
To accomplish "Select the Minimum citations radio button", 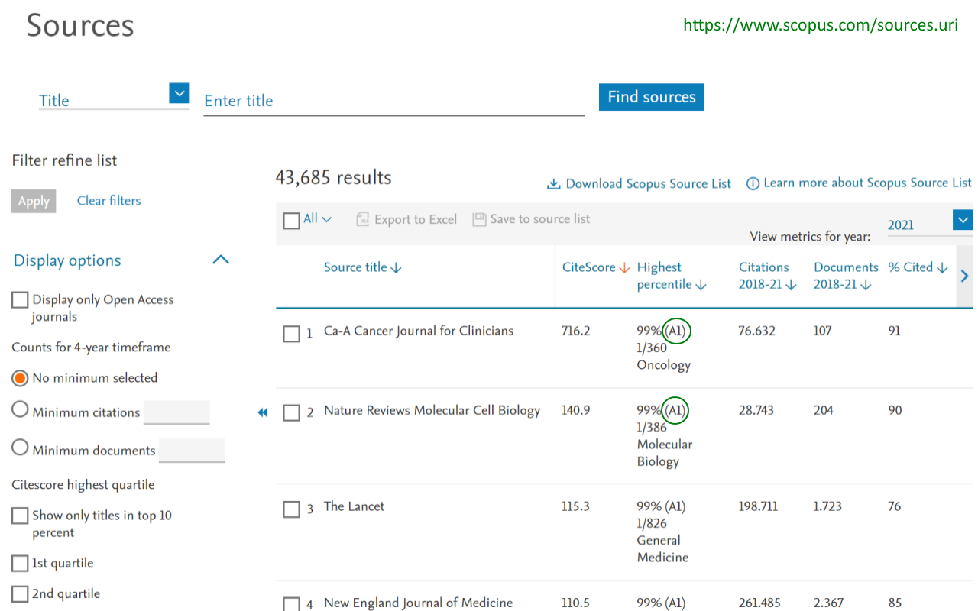I will point(20,410).
